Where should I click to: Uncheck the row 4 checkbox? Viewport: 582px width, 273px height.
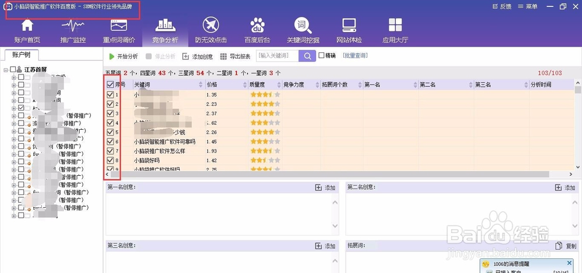pyautogui.click(x=110, y=123)
